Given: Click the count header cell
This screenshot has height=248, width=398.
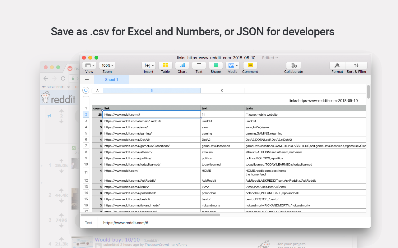Looking at the screenshot, I should [97, 108].
